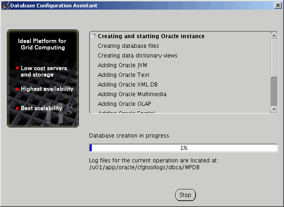Click red bullet next to Highest availability
This screenshot has width=284, height=207.
[17, 89]
